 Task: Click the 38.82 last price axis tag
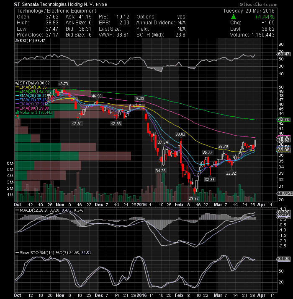(284, 140)
